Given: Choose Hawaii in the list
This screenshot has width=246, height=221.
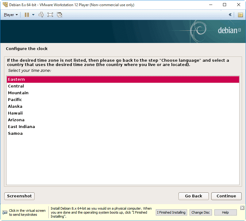Looking at the screenshot, I should 15,113.
